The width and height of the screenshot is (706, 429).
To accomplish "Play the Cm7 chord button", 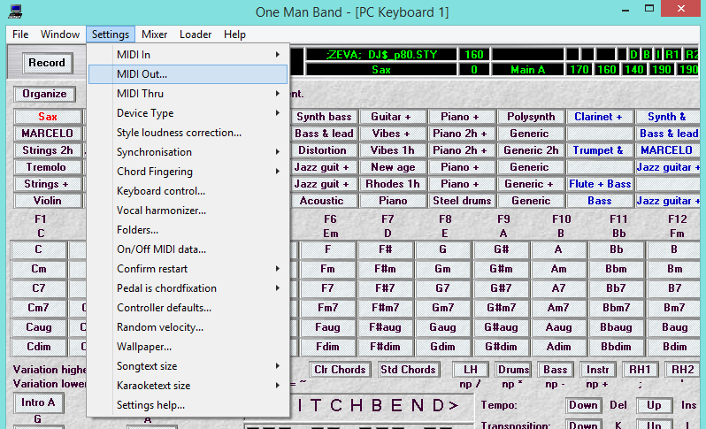I will point(39,308).
